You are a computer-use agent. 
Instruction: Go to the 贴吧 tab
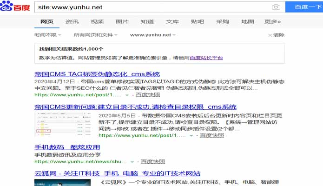(198, 22)
